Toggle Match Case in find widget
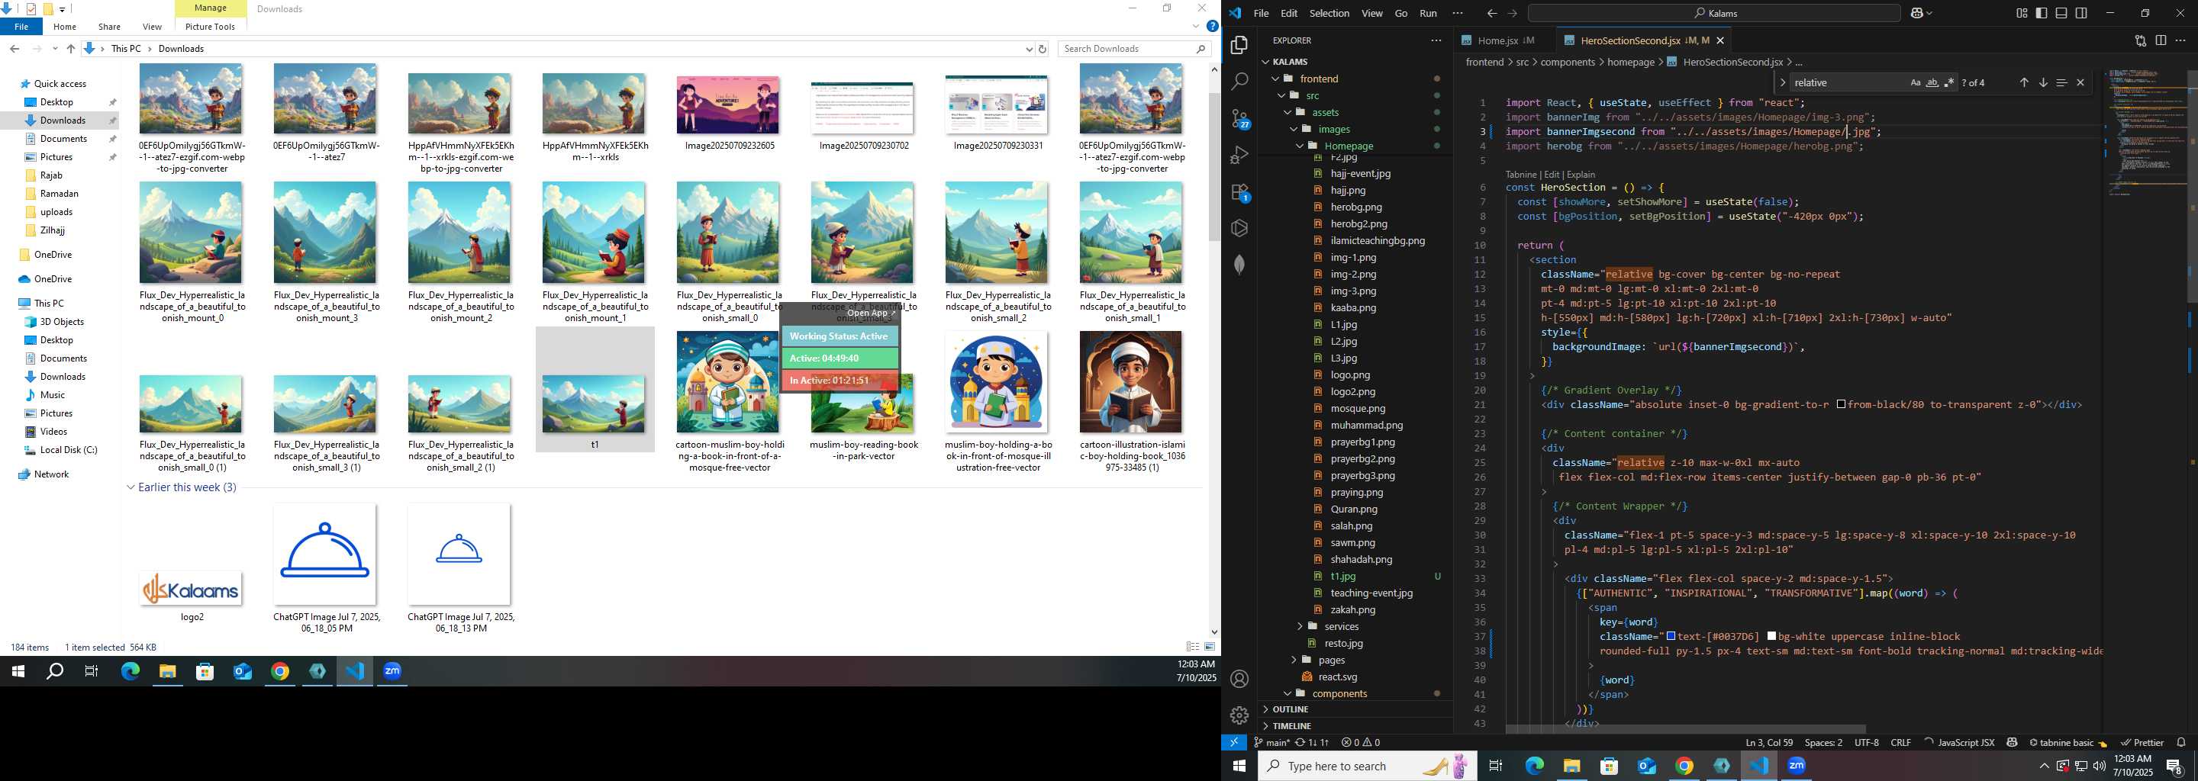 [1916, 82]
